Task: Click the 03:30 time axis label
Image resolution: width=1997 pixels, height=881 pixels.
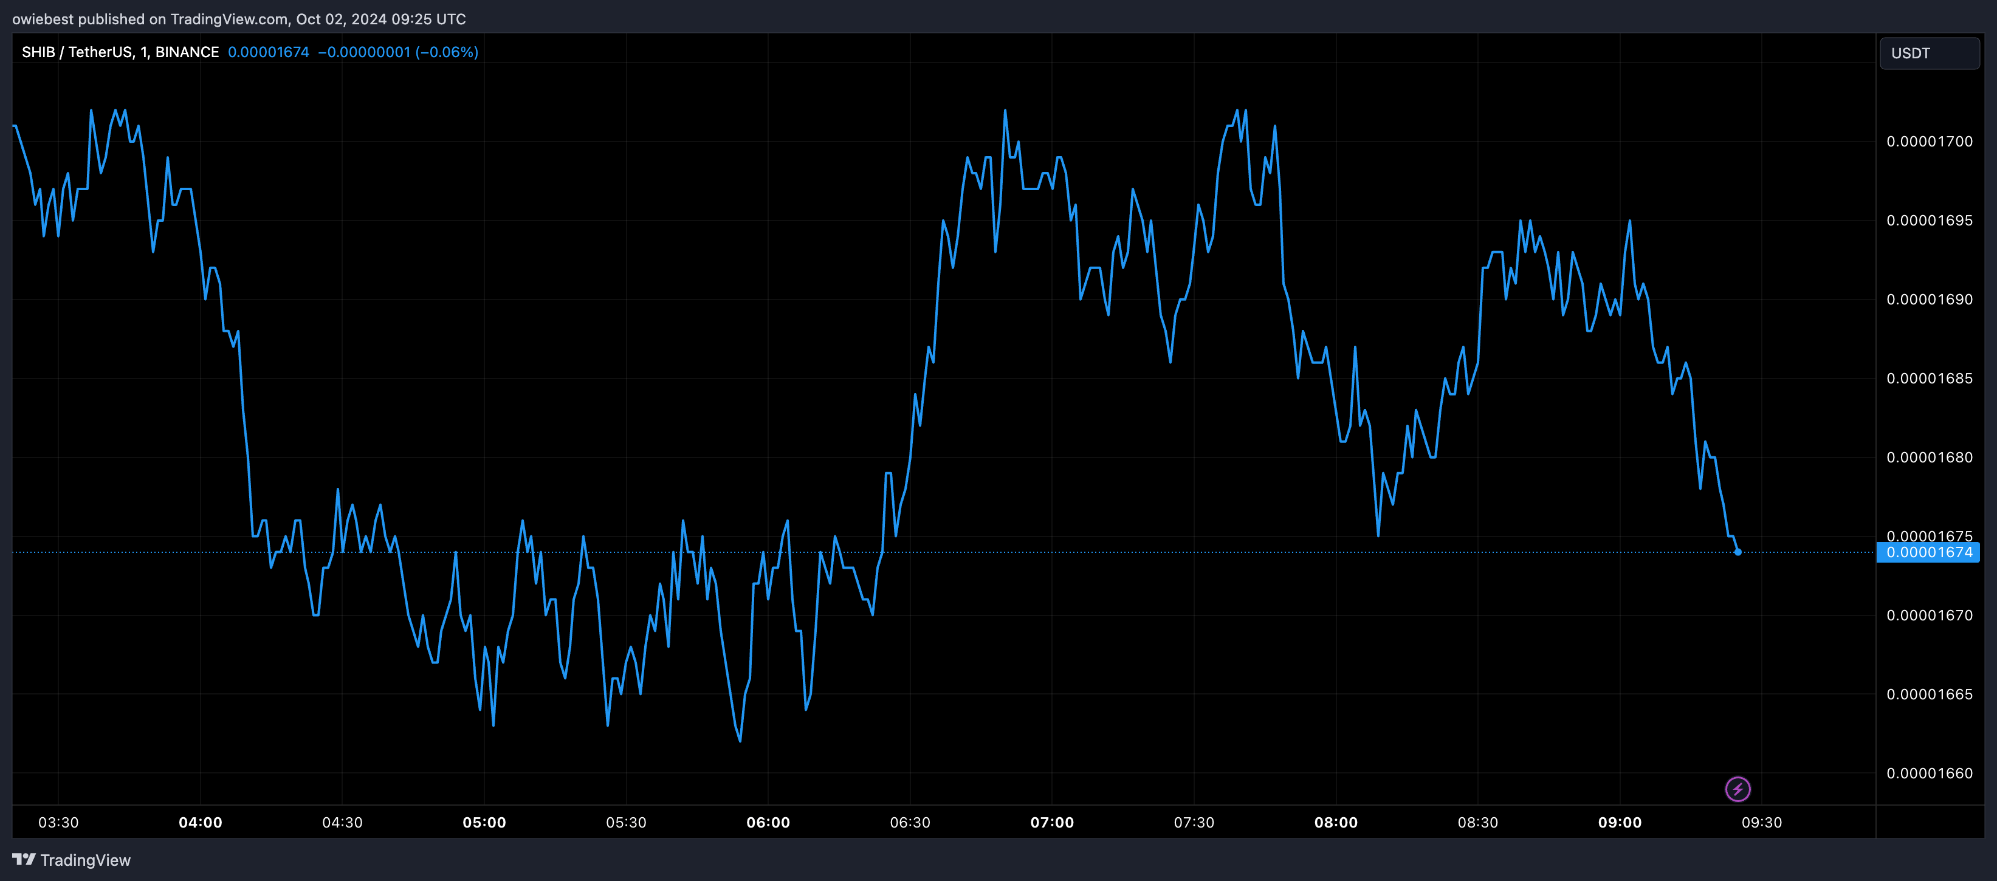Action: 58,822
